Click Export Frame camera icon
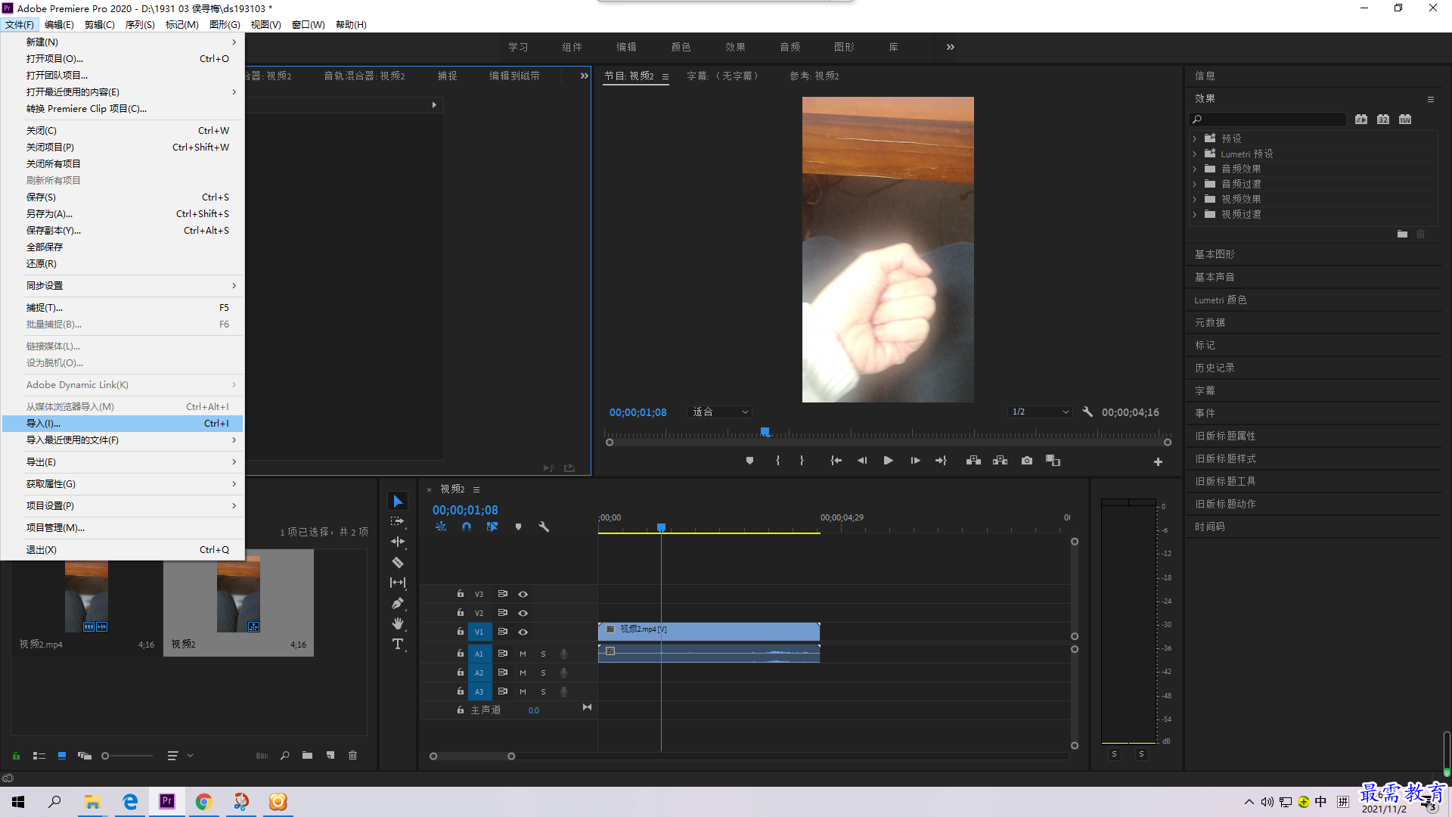Viewport: 1452px width, 817px height. pyautogui.click(x=1027, y=461)
